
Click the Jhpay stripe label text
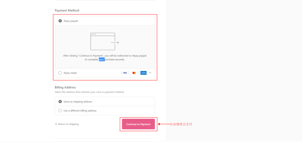(70, 73)
